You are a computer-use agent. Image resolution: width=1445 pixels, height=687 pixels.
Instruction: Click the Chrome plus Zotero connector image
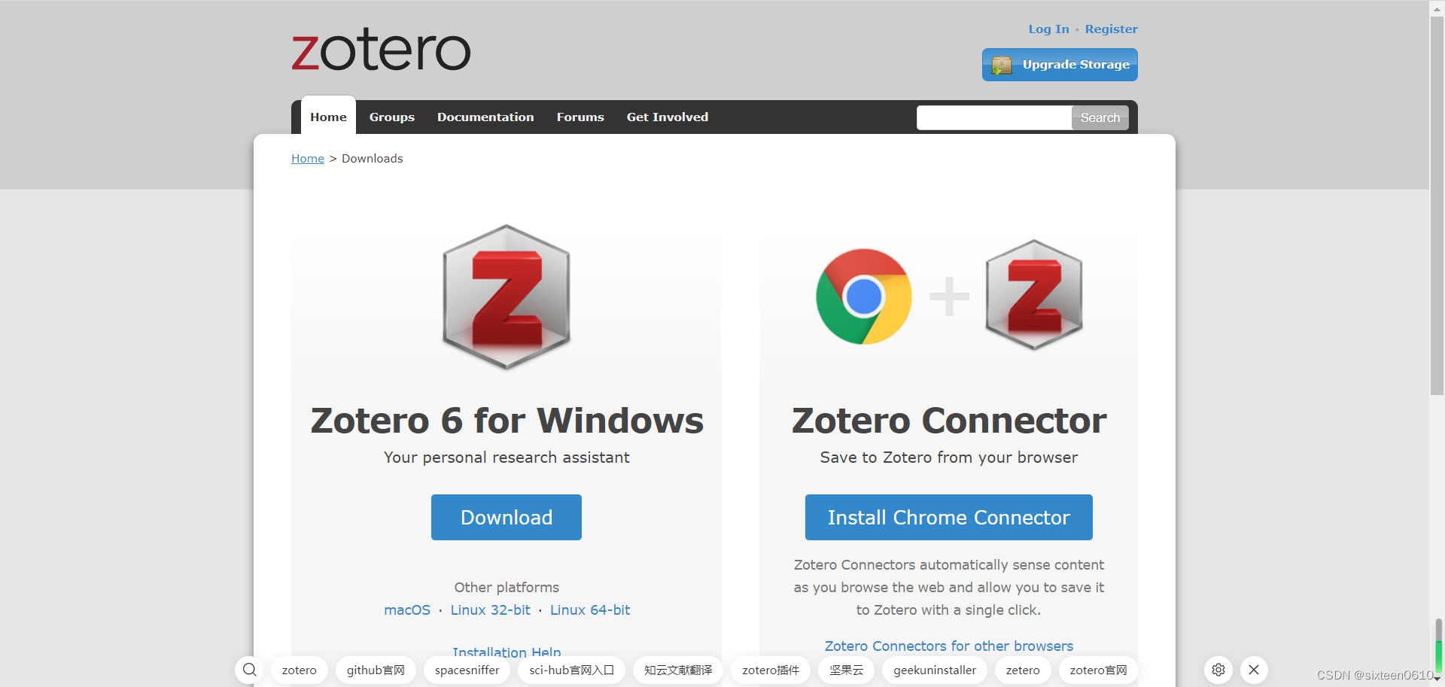point(948,296)
